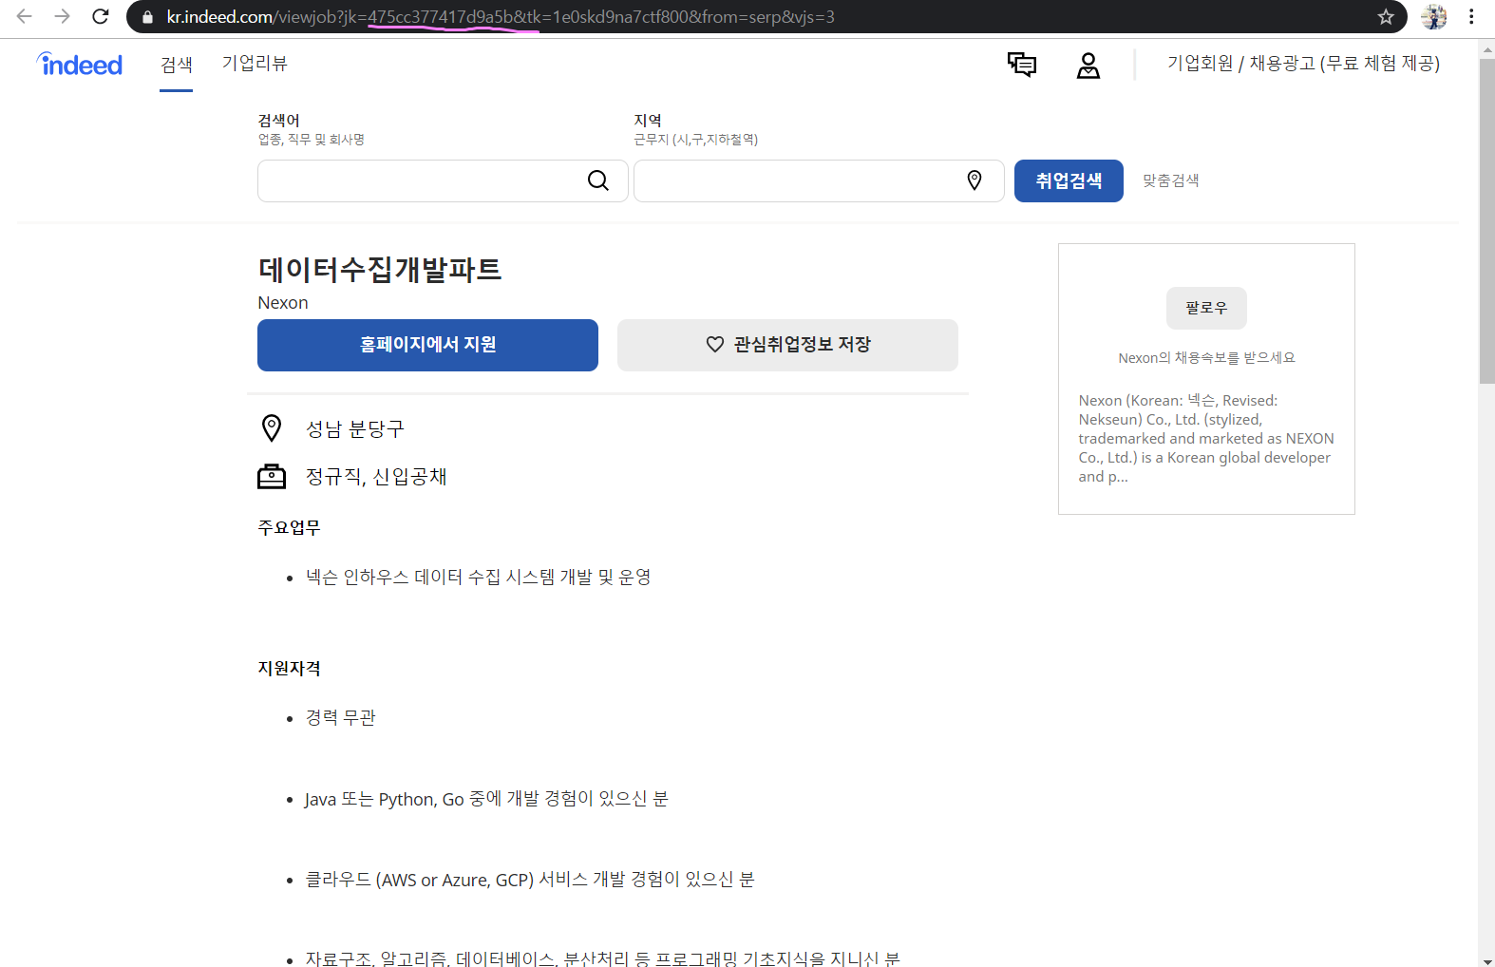
Task: Select the 검색 tab
Action: 177,65
